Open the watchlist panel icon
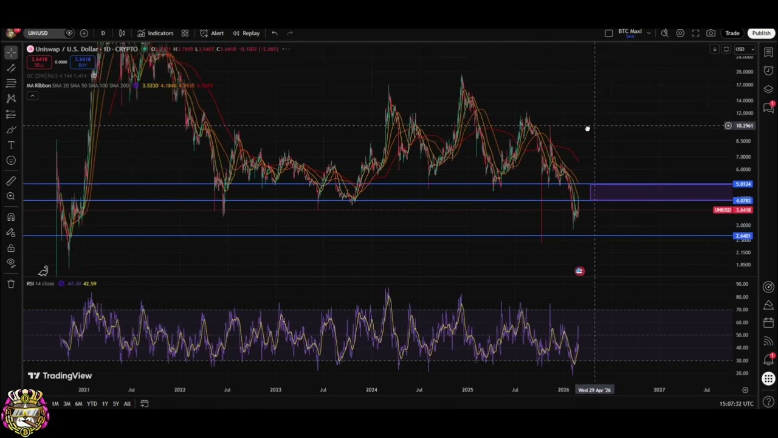 pos(768,53)
